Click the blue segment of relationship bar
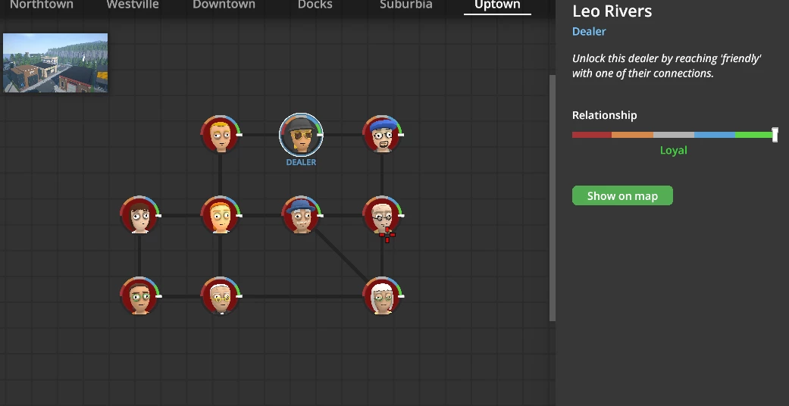This screenshot has width=789, height=406. point(715,135)
